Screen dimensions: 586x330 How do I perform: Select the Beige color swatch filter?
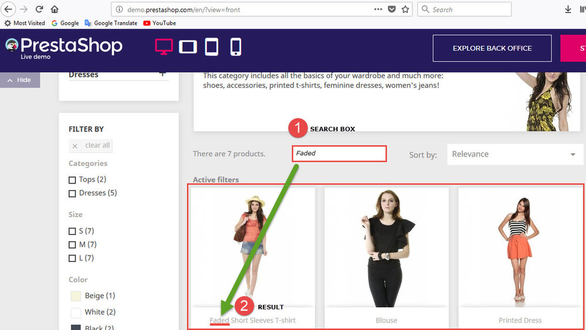pos(76,296)
